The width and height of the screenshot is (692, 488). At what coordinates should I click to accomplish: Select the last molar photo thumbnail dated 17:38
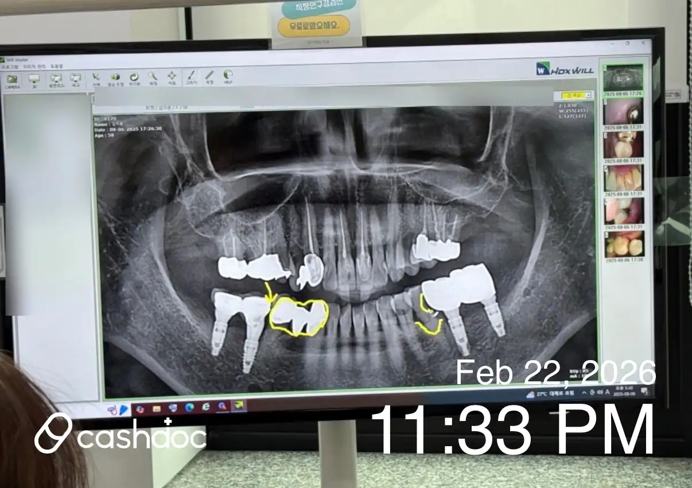tap(624, 244)
